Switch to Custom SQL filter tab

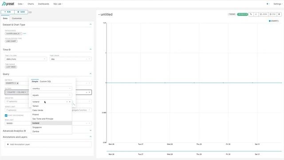[45, 81]
